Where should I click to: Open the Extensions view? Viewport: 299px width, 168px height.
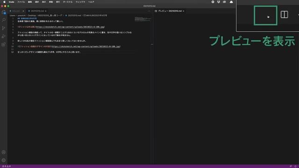click(x=3, y=44)
